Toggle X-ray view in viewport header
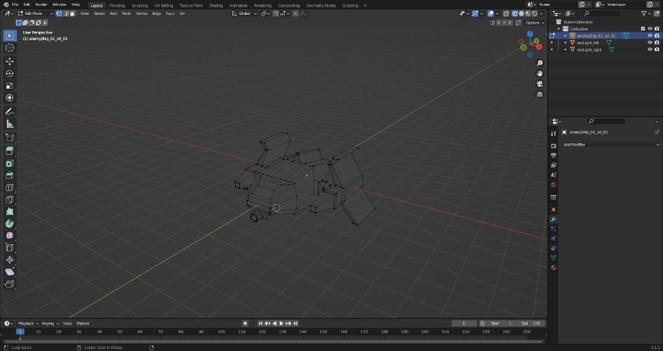663x351 pixels. point(506,14)
